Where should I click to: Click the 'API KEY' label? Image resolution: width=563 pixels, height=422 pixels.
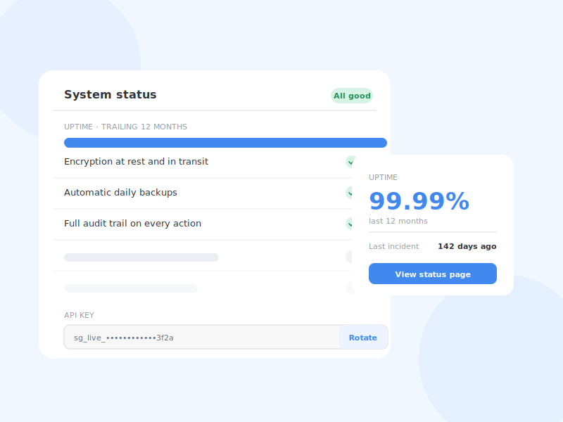click(79, 315)
